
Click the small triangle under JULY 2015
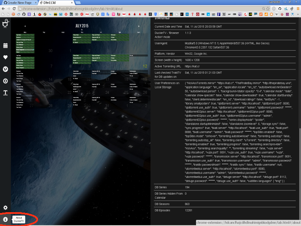tap(82, 30)
